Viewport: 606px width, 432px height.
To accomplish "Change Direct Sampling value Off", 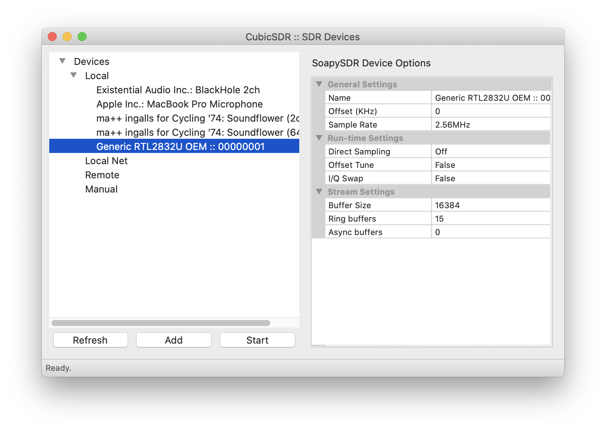I will tap(491, 151).
